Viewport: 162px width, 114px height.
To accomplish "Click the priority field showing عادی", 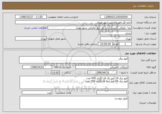I will (116, 33).
